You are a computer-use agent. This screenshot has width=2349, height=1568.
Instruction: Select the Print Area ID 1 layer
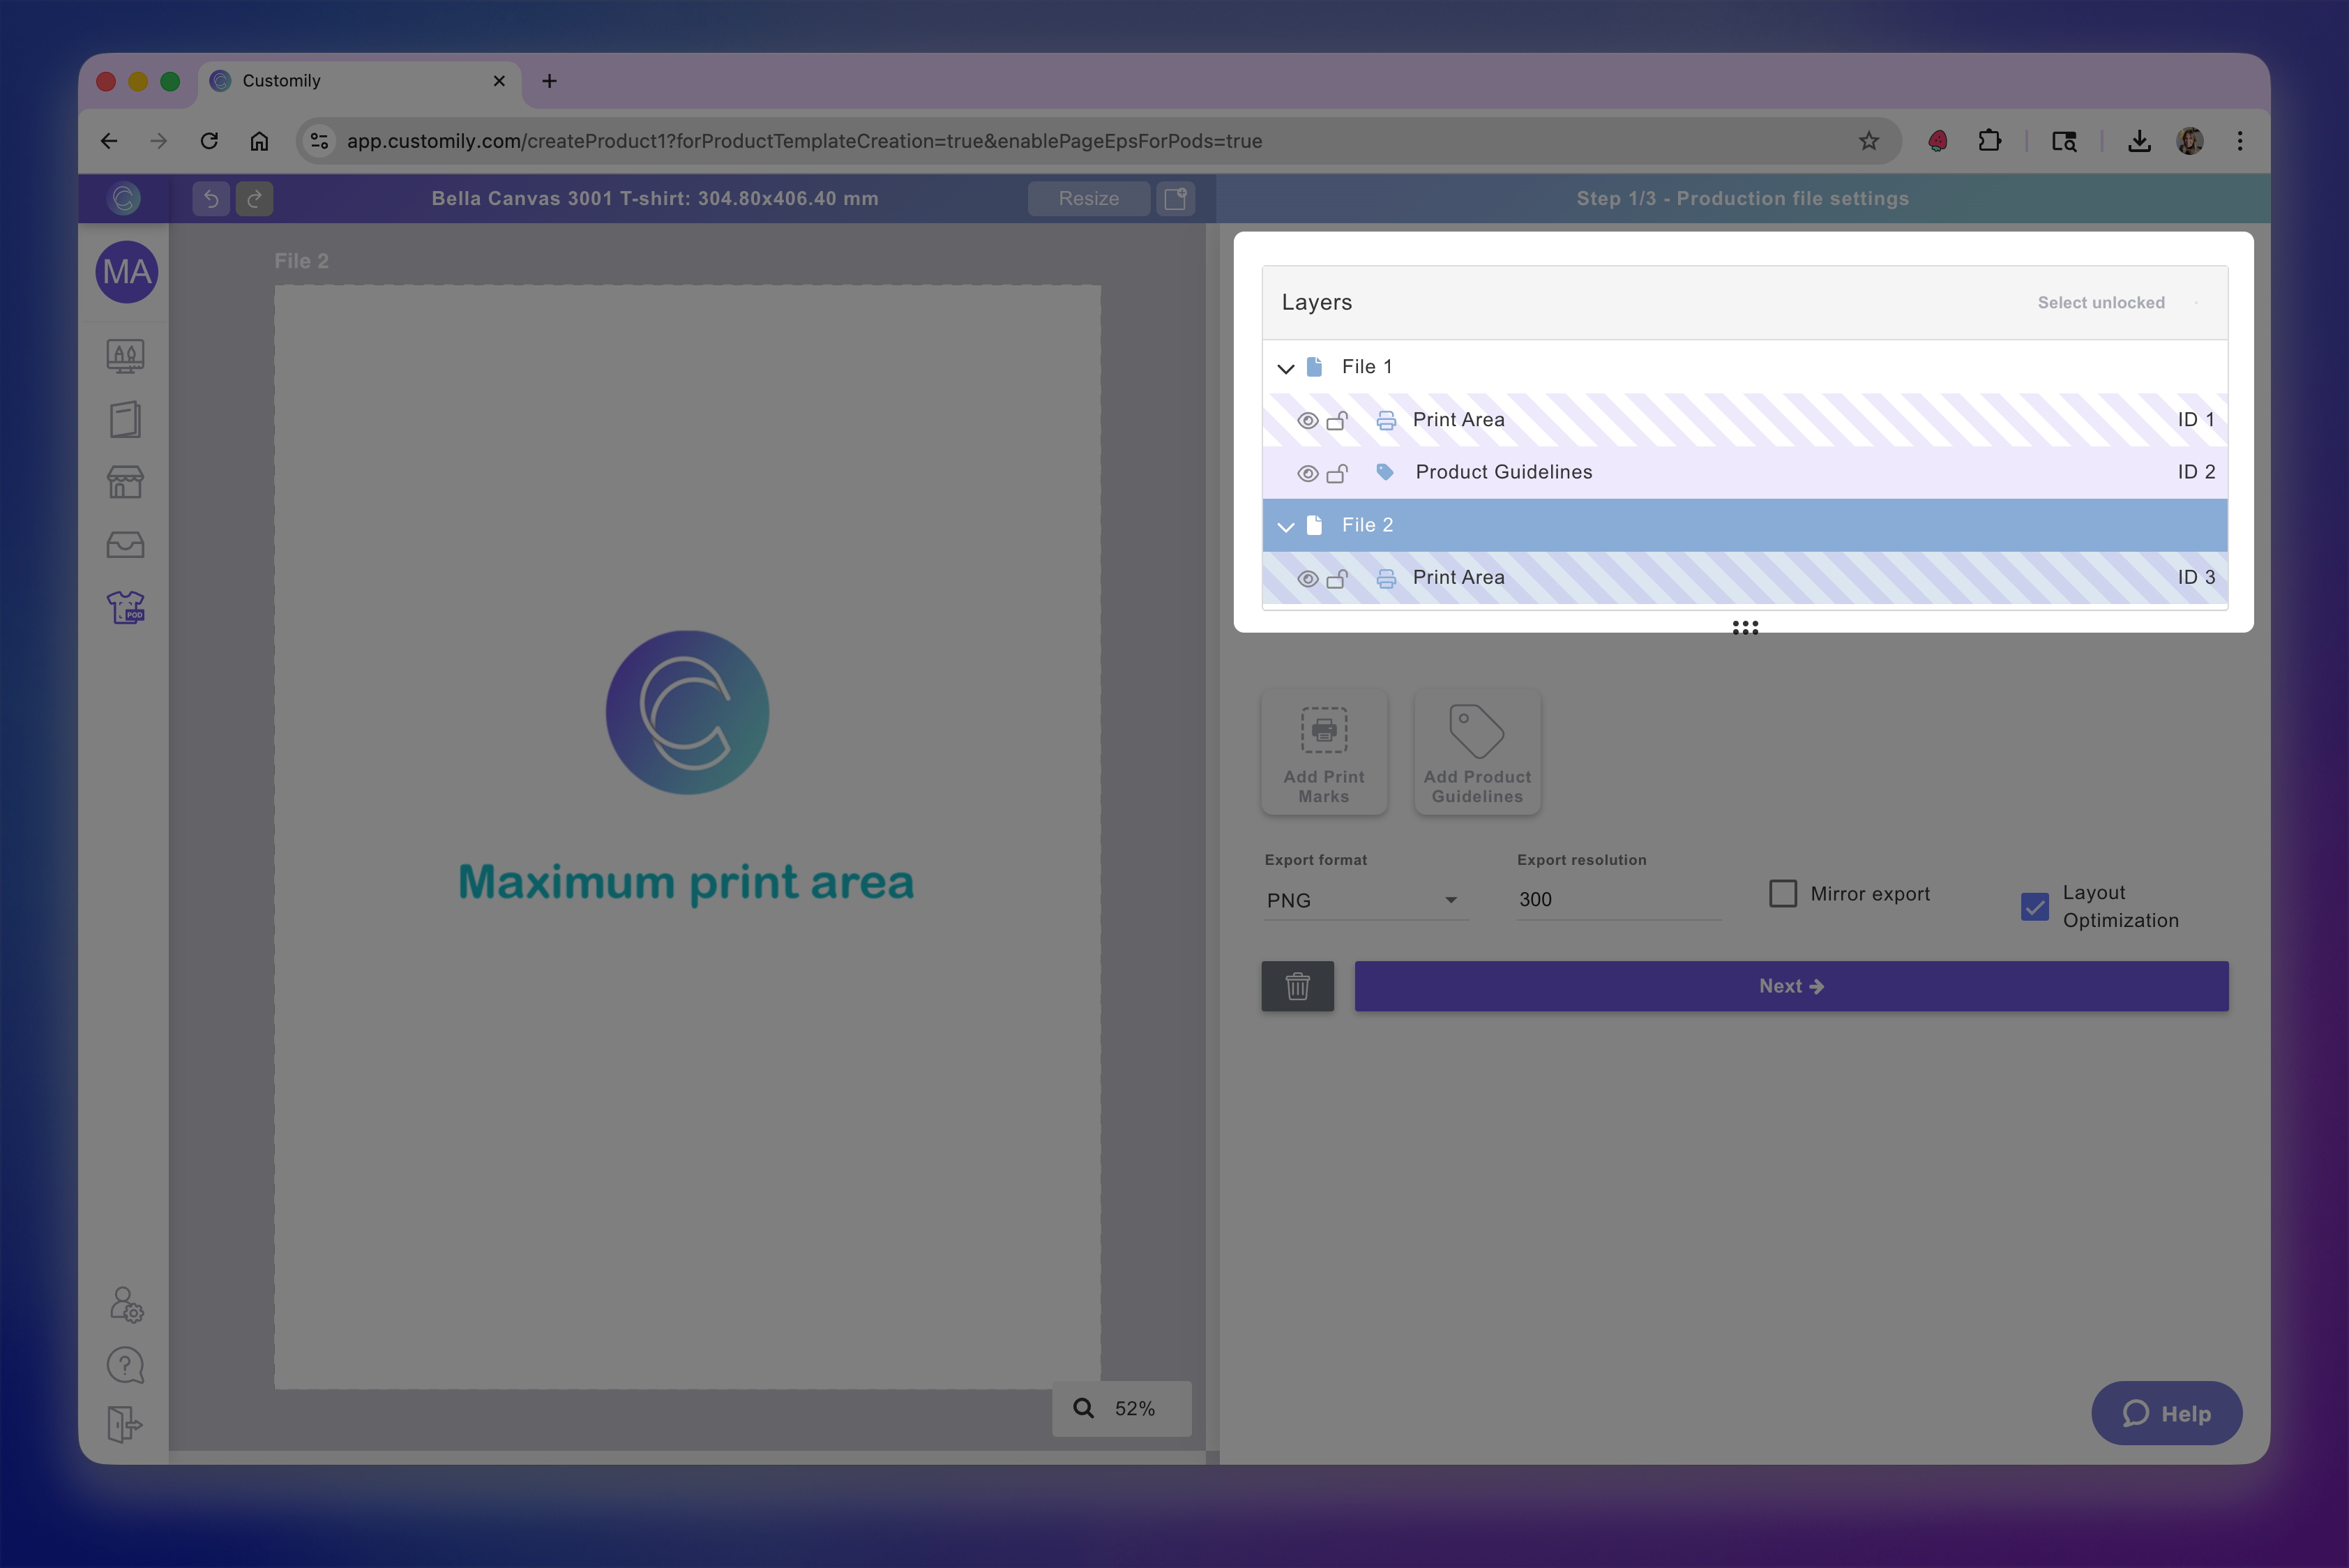[x=1458, y=420]
